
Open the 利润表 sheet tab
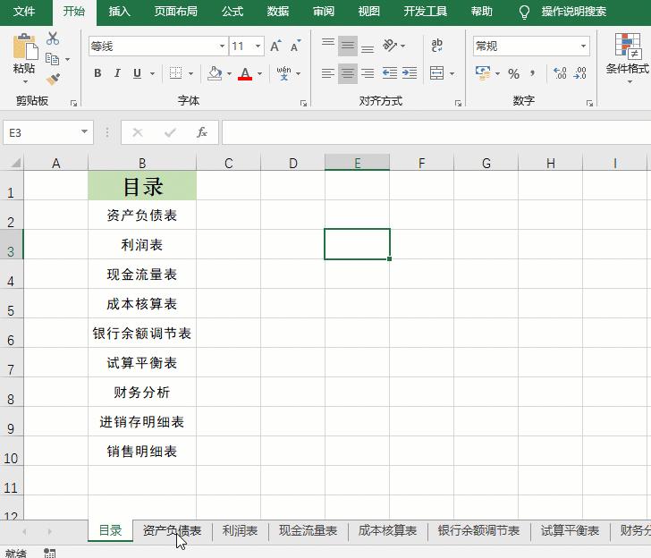pos(240,530)
